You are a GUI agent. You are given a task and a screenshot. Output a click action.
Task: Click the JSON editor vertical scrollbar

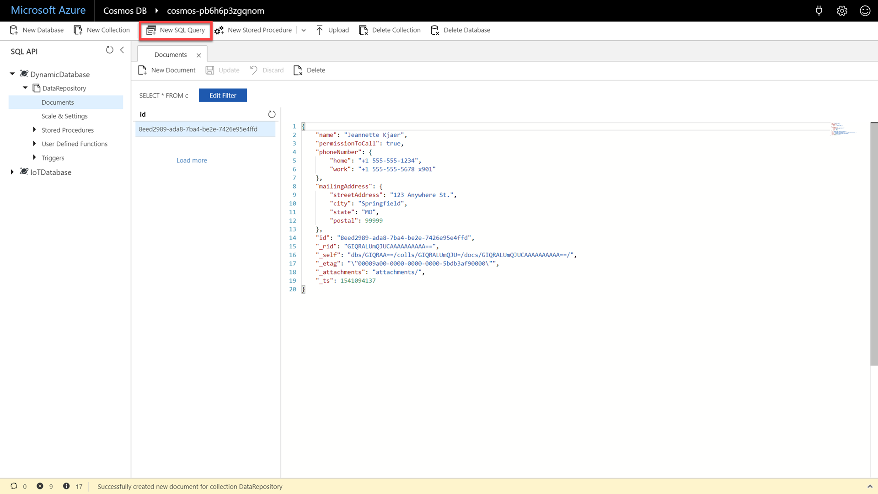(874, 244)
